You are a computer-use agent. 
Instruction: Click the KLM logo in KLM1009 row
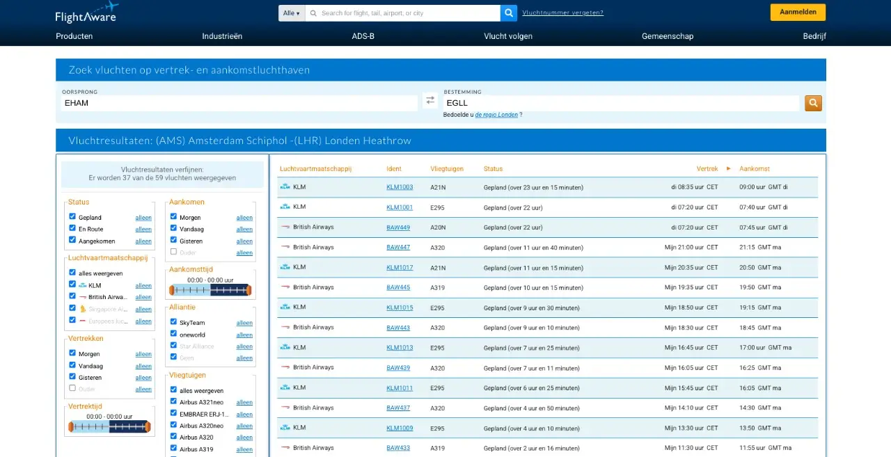[285, 428]
